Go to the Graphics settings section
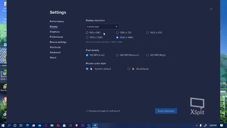227x128 pixels. click(x=55, y=32)
